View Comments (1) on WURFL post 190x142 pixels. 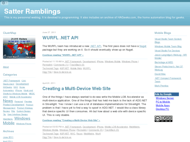tap(61, 65)
